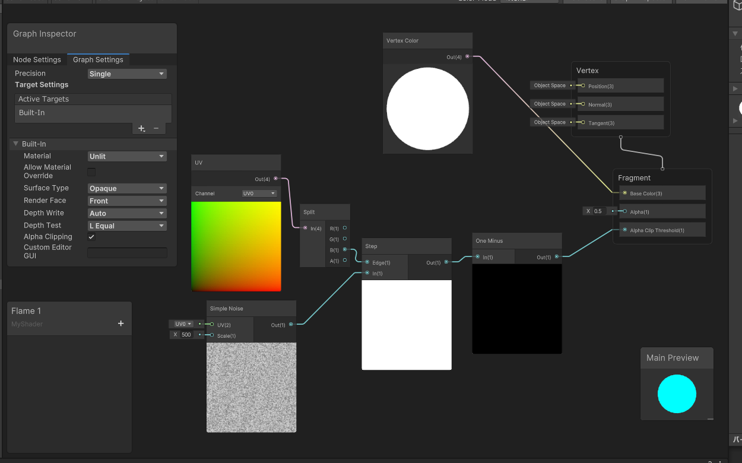Add a new property with blackboard plus button

click(x=121, y=324)
